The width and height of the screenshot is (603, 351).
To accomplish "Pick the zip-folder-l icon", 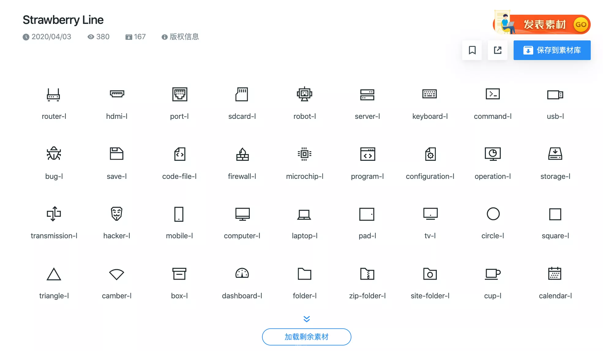I will pyautogui.click(x=367, y=274).
